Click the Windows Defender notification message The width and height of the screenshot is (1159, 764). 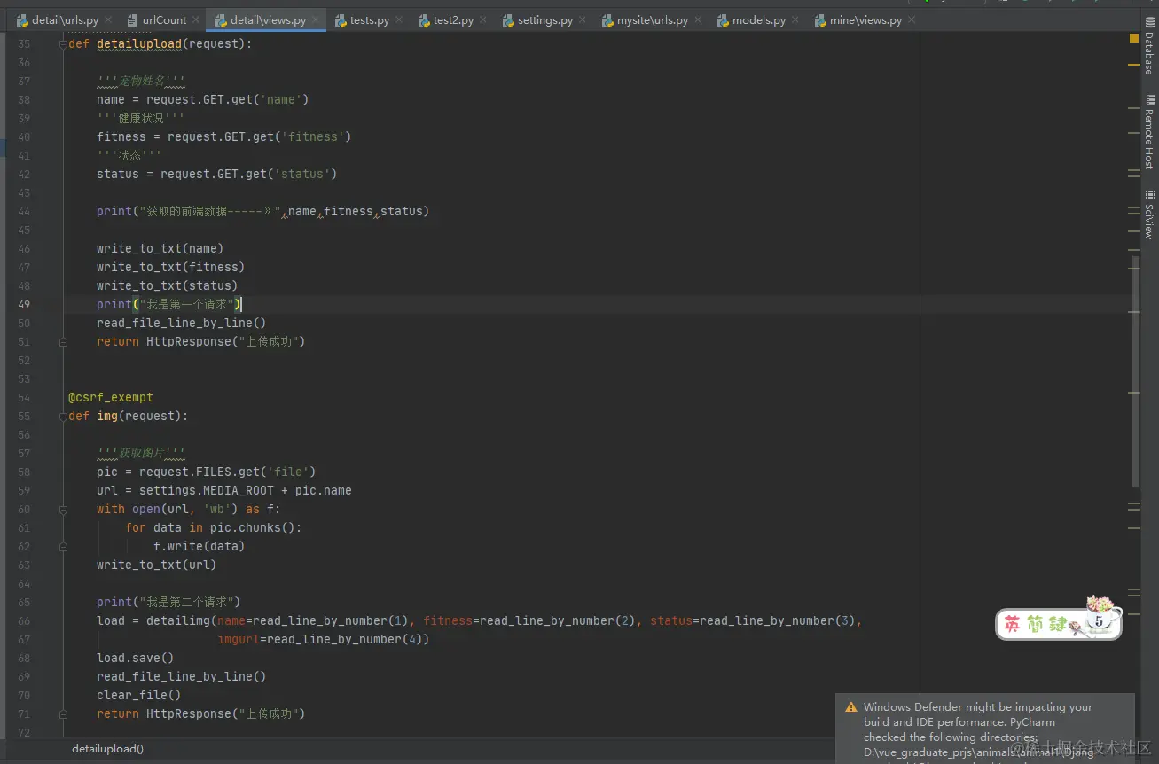tap(978, 730)
